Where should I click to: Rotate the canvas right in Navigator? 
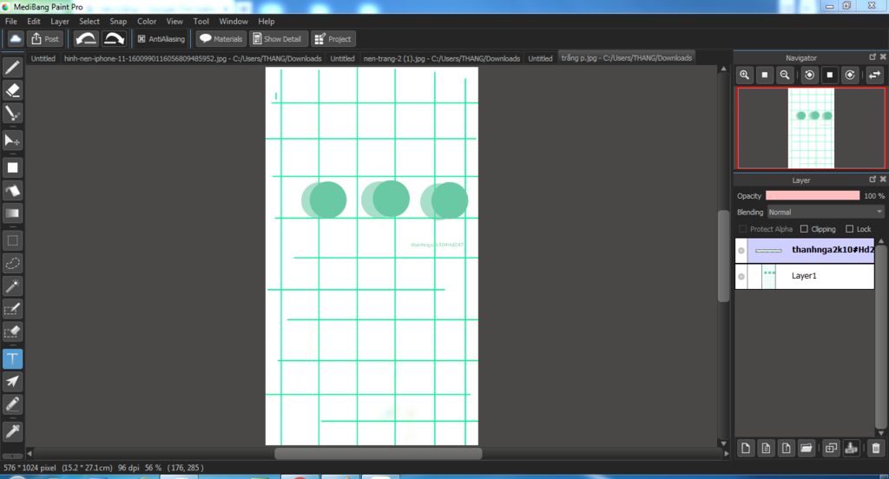coord(850,75)
